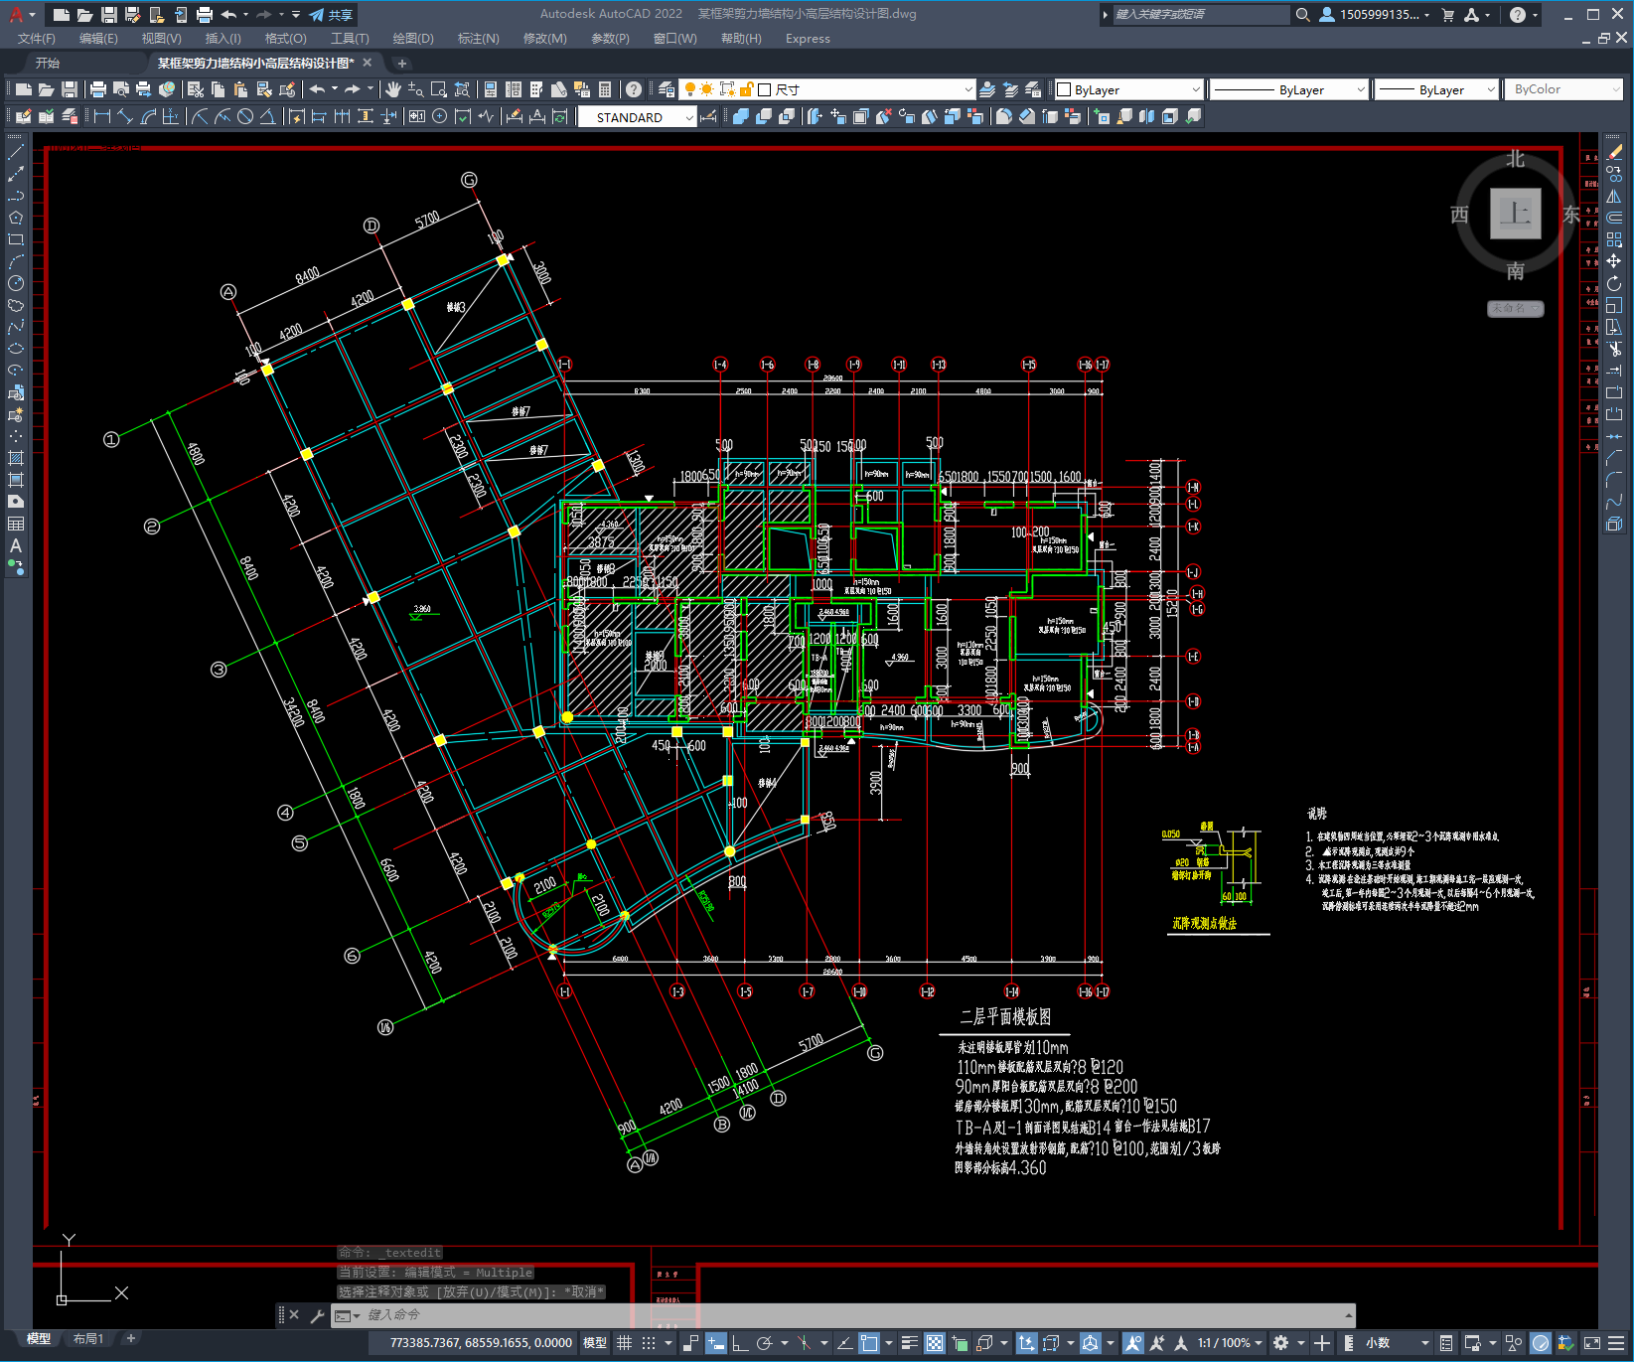
Task: Click the search magnifier icon in title bar
Action: [x=1303, y=15]
